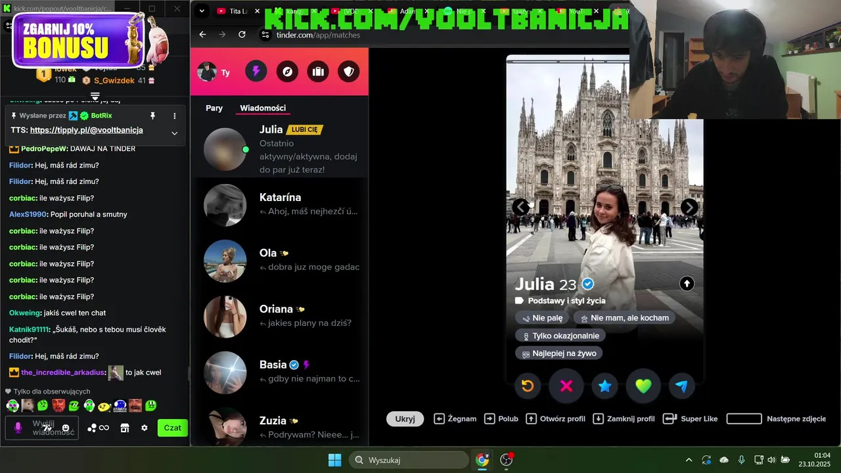841x473 pixels.
Task: Collapse the chat leaderboard arrow
Action: [95, 96]
